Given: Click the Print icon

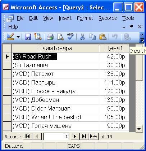Looking at the screenshot, I should tap(50, 37).
